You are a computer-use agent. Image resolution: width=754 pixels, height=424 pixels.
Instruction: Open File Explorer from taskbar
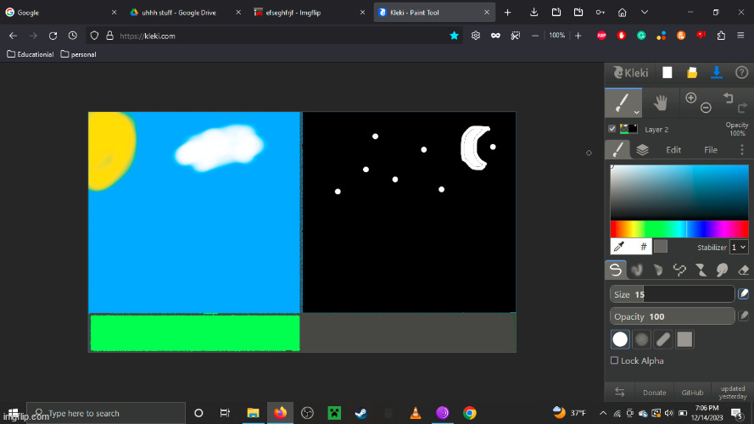click(253, 413)
